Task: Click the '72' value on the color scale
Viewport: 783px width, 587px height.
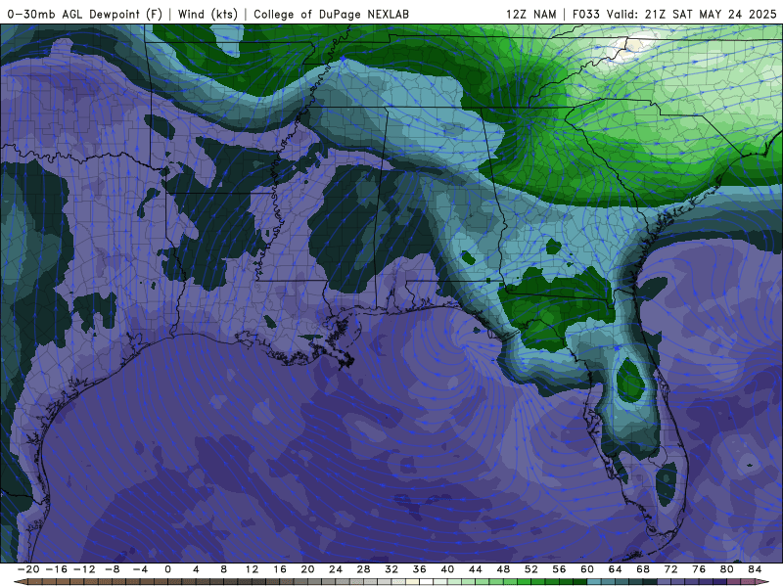Action: coord(671,569)
